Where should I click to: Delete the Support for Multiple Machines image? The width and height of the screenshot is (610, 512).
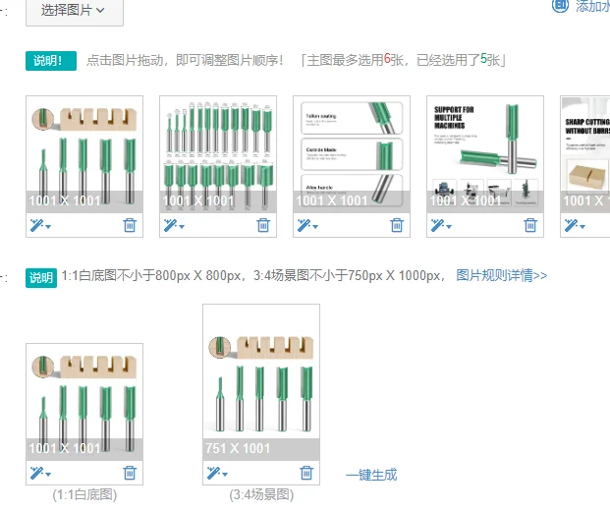click(530, 225)
